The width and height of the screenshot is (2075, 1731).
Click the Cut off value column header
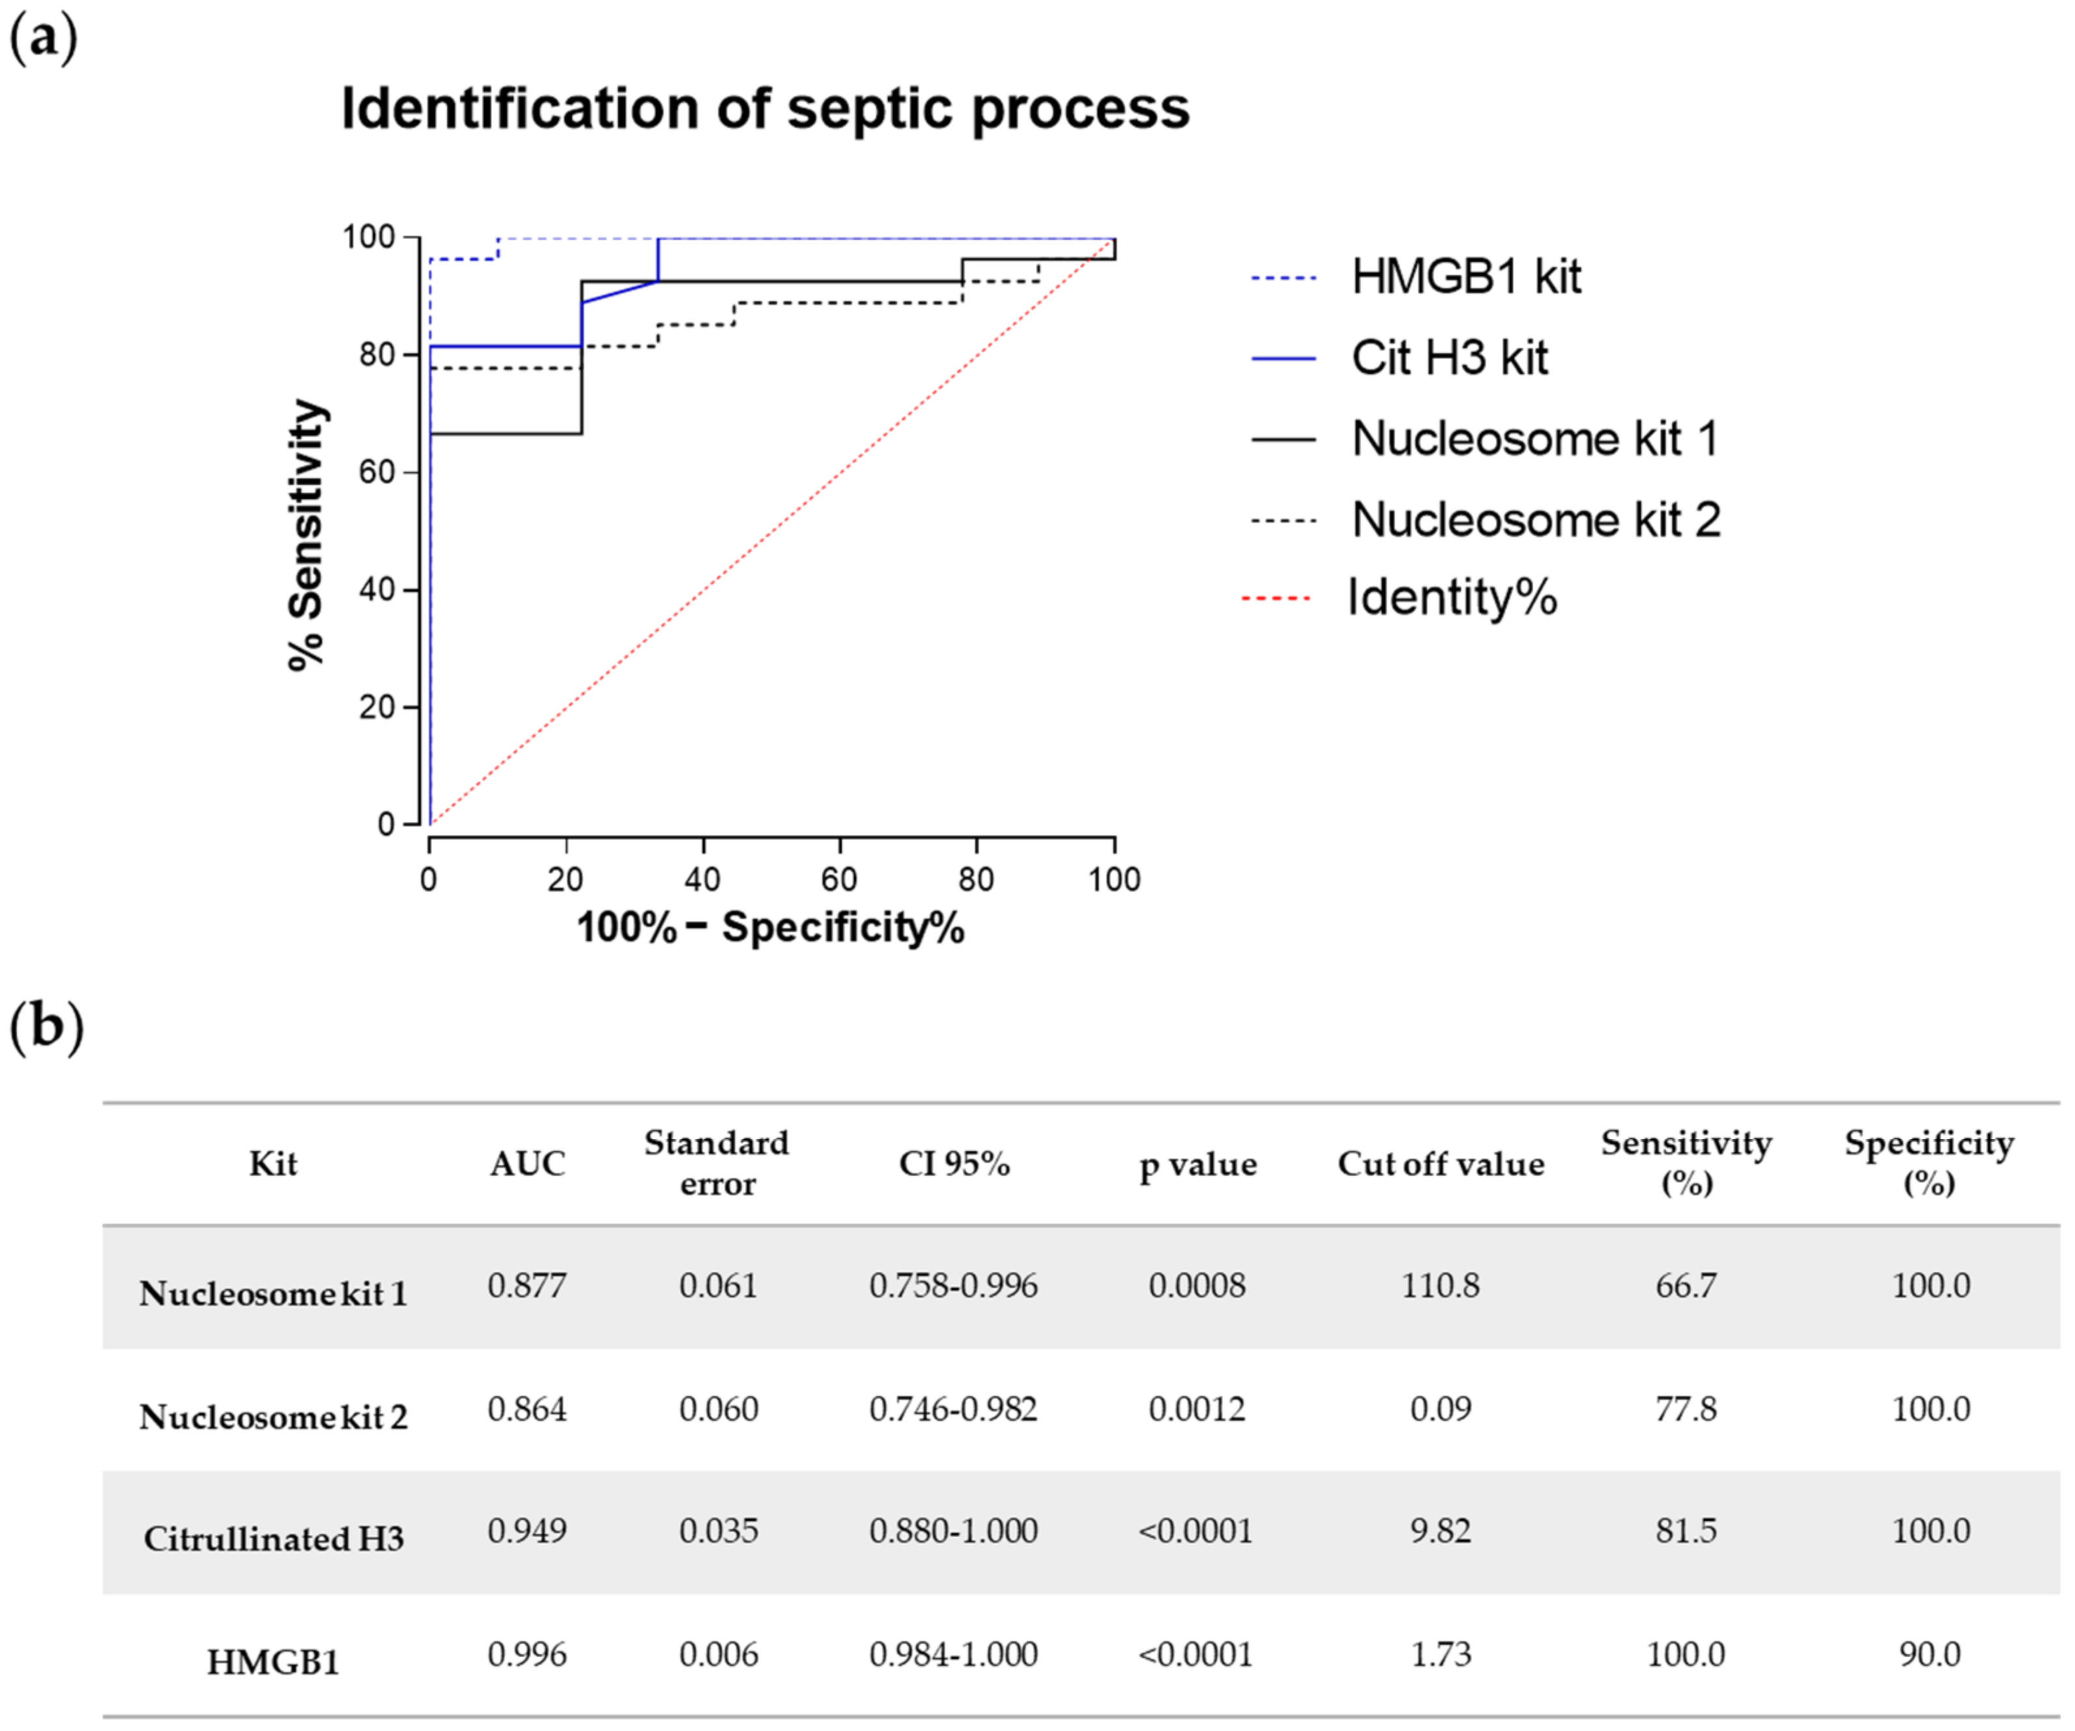[1441, 1164]
